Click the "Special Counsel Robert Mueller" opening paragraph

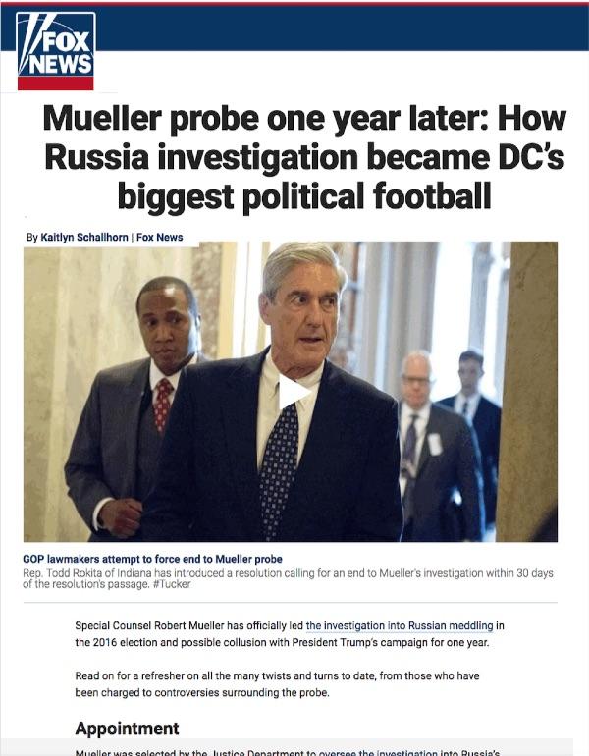tap(290, 634)
